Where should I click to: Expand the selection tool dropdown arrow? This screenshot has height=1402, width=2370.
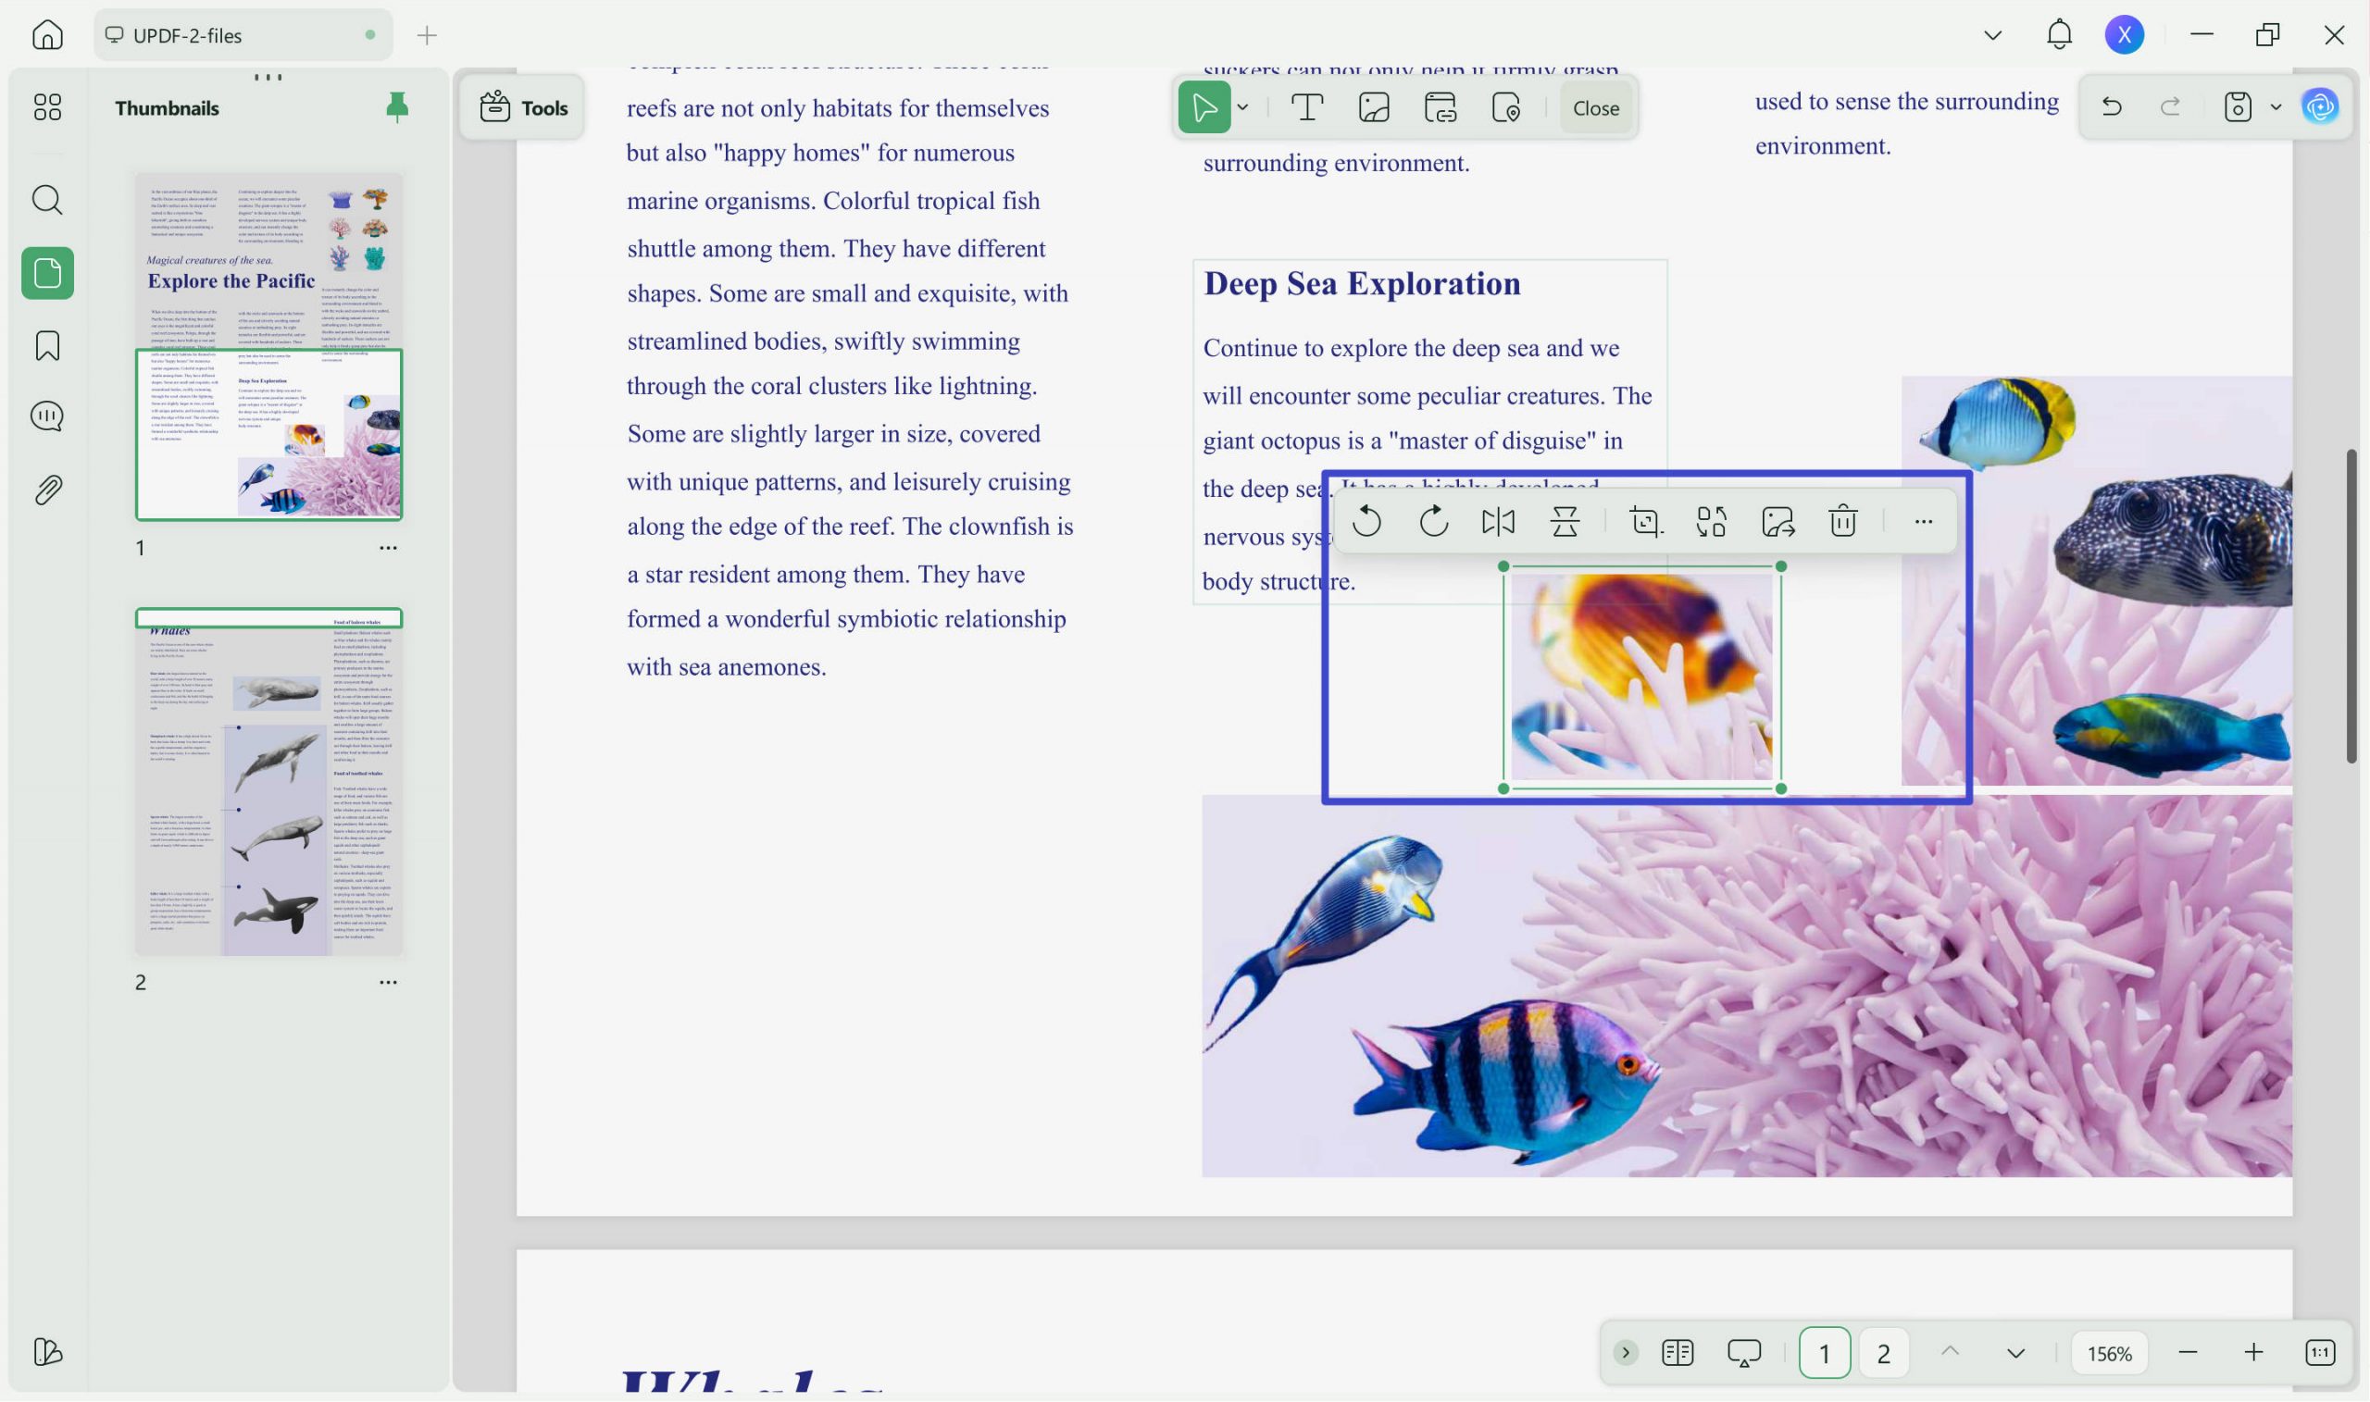coord(1242,107)
